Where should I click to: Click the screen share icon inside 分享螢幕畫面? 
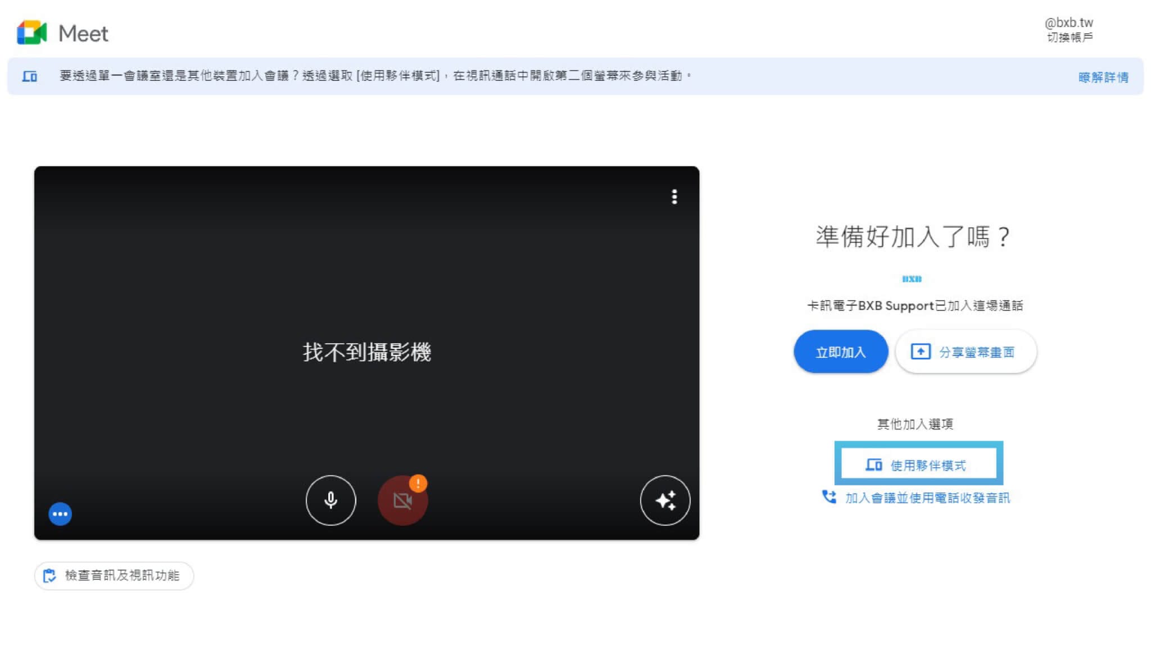(921, 351)
